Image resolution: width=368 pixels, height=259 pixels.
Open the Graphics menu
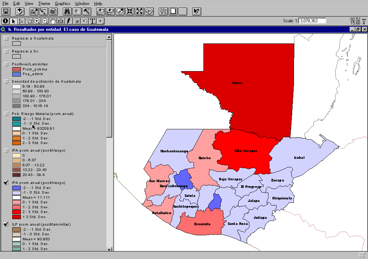point(63,4)
